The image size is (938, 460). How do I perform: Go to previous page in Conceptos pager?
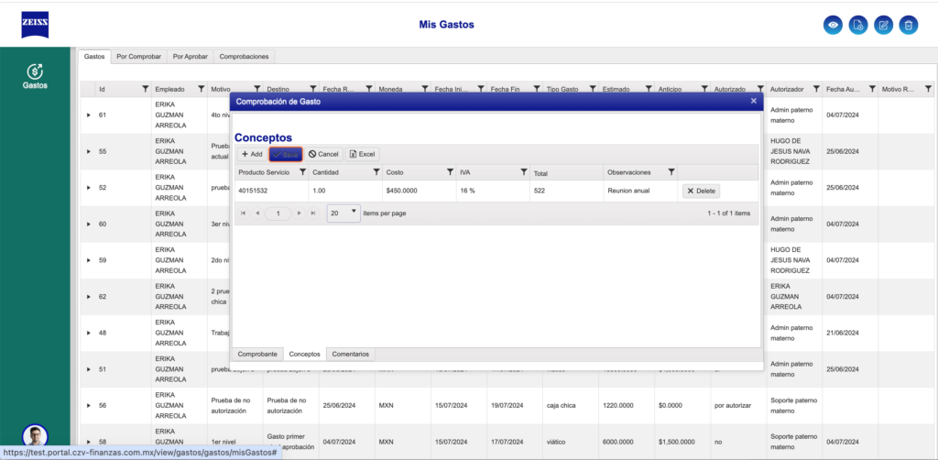pos(257,213)
